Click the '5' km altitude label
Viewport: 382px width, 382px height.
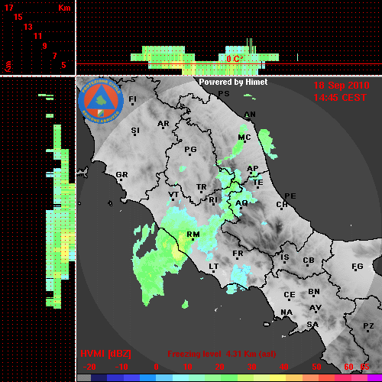(x=63, y=65)
